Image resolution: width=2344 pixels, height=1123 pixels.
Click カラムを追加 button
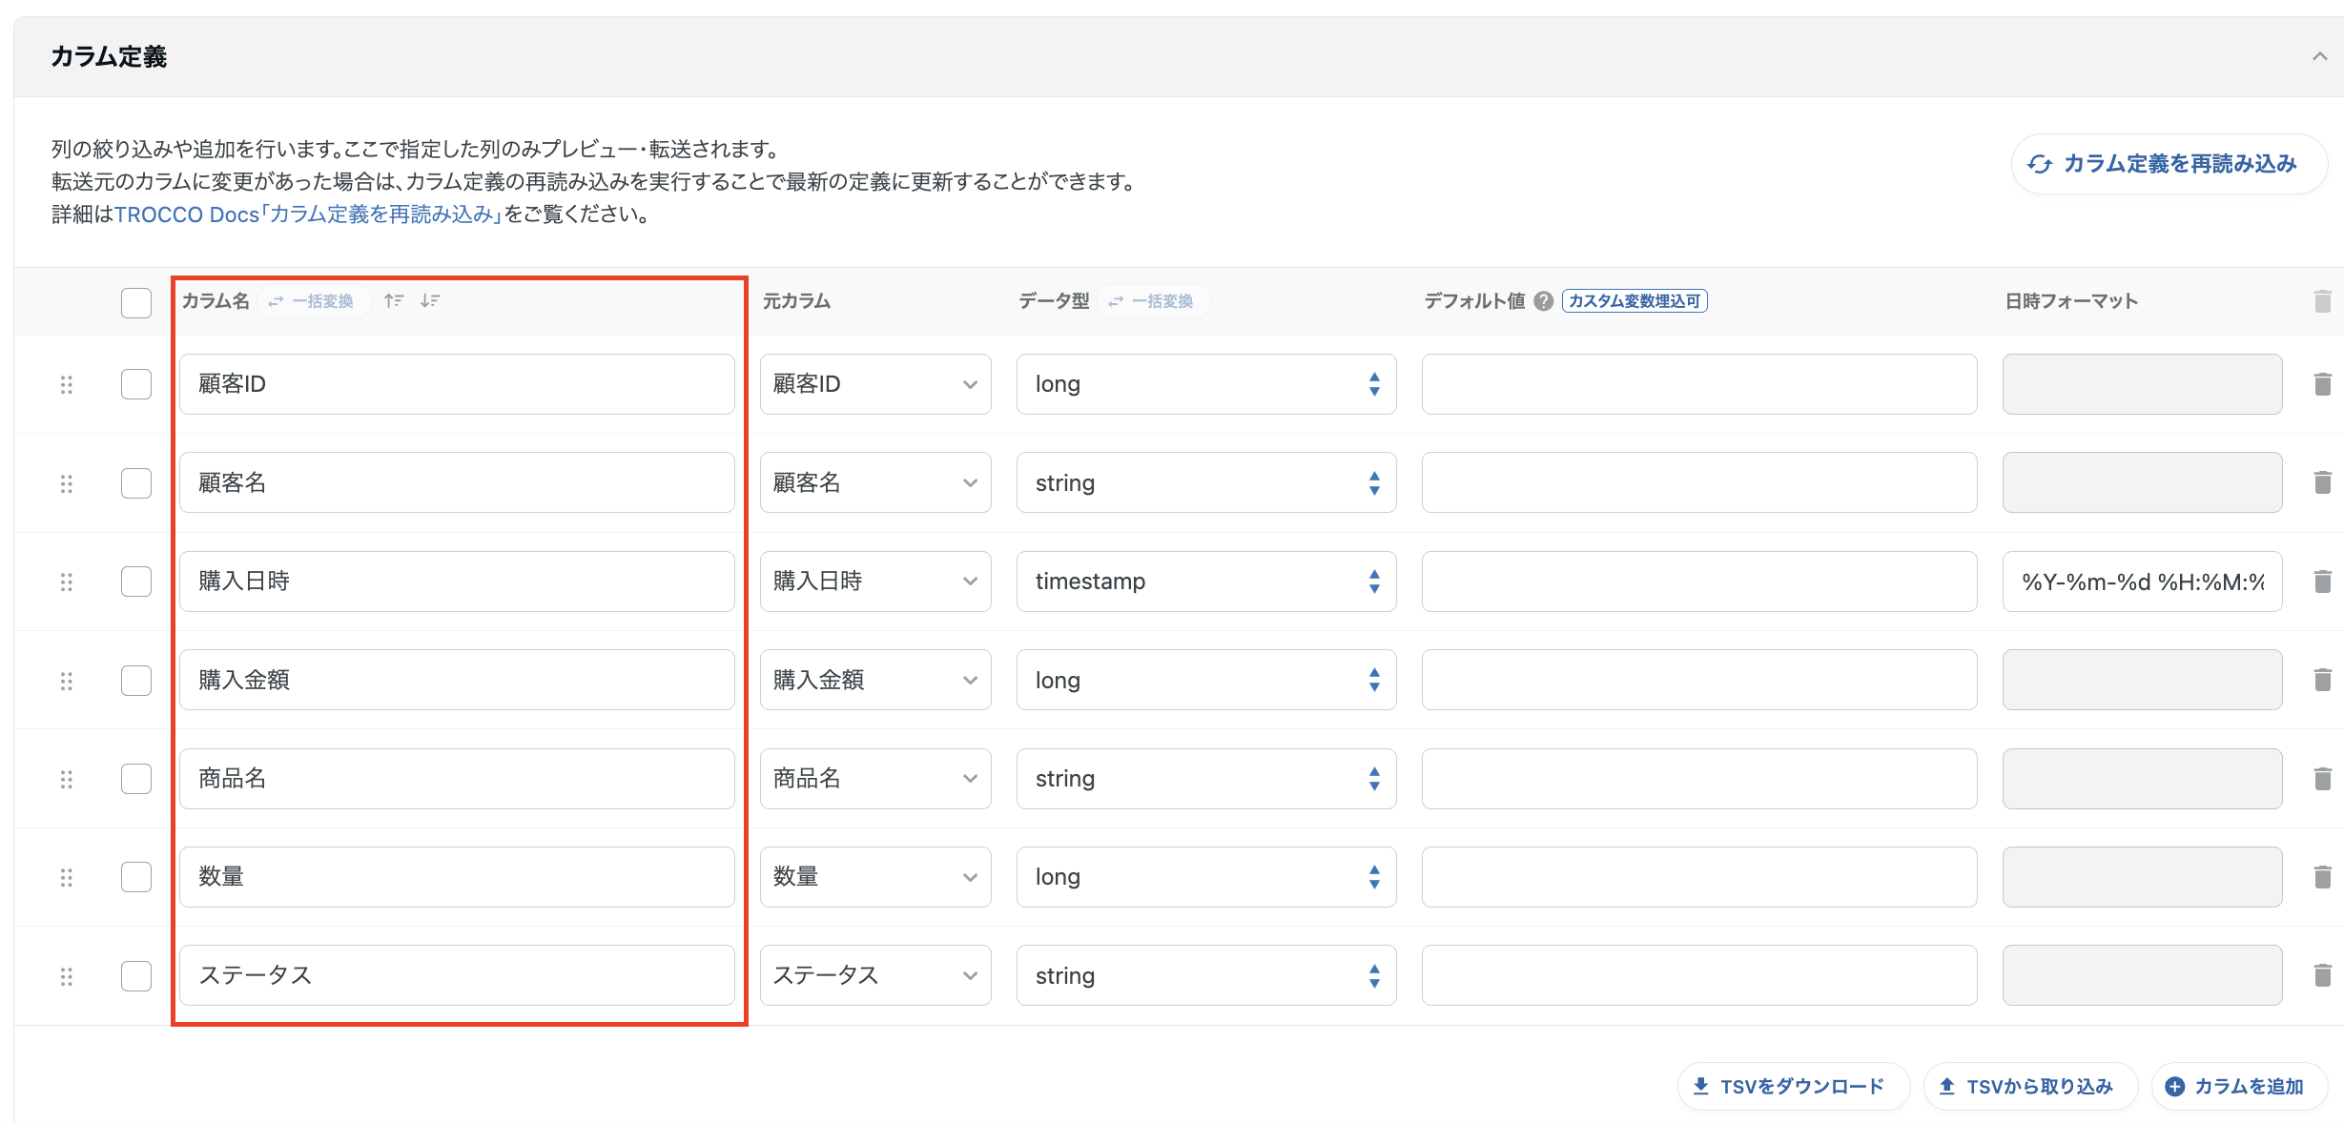[x=2239, y=1087]
